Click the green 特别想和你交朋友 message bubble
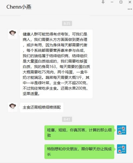The width and height of the screenshot is (133, 163). (x=79, y=152)
